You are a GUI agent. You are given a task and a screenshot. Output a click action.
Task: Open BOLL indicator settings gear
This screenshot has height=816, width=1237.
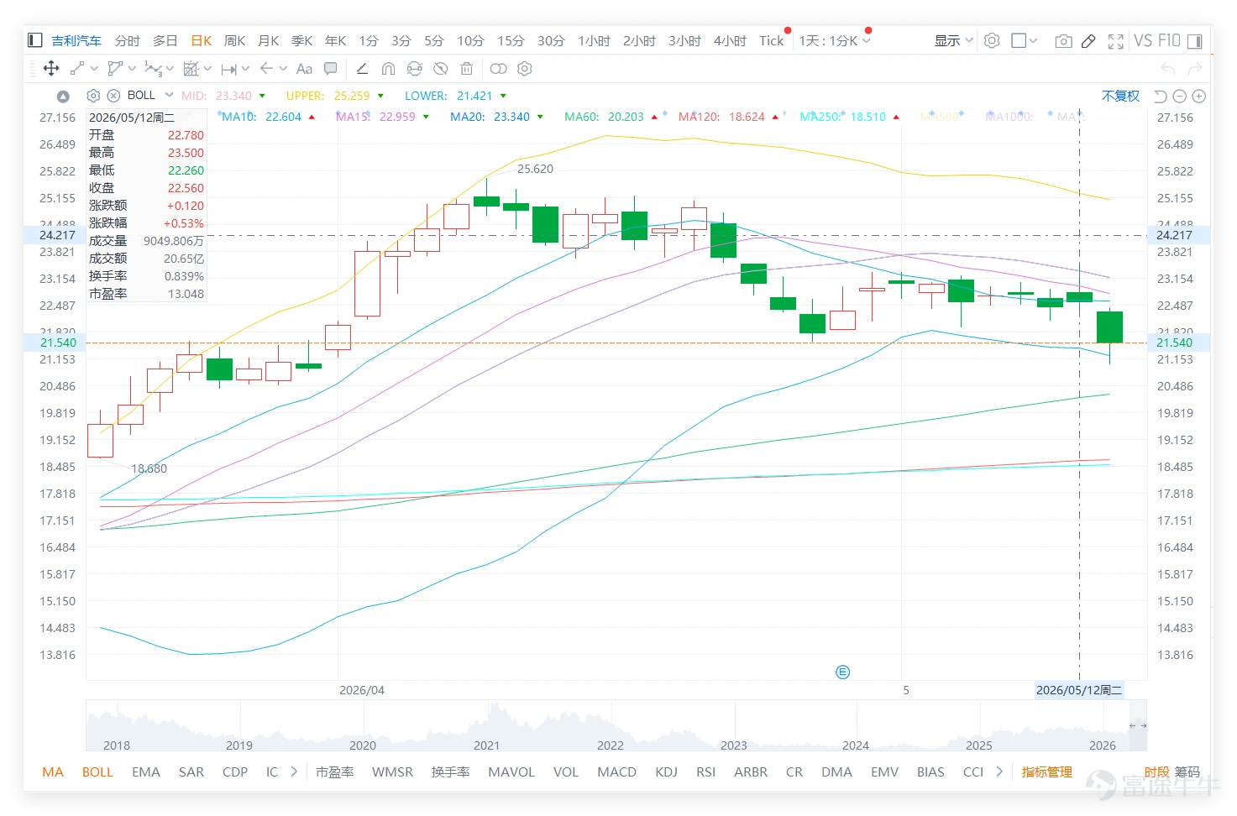(x=93, y=96)
